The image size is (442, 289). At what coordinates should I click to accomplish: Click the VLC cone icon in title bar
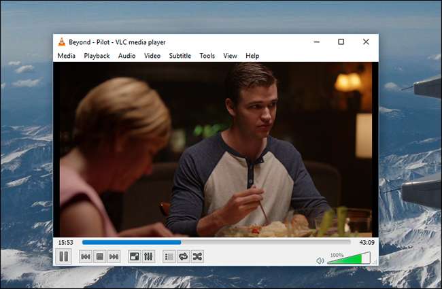61,42
